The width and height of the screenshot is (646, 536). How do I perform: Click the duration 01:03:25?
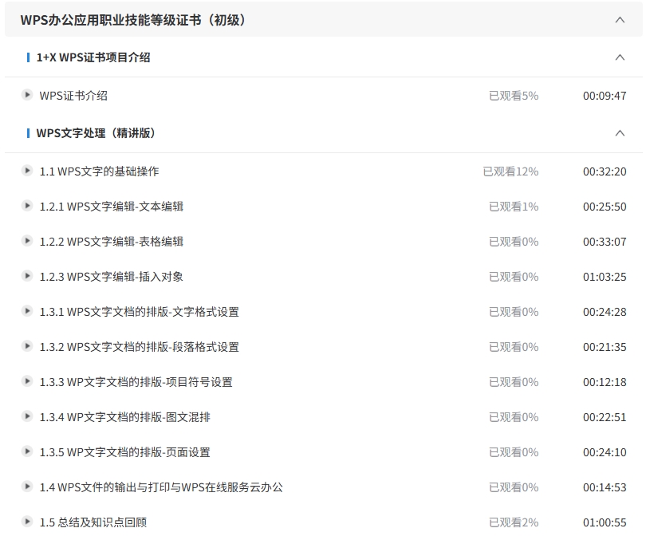[605, 277]
